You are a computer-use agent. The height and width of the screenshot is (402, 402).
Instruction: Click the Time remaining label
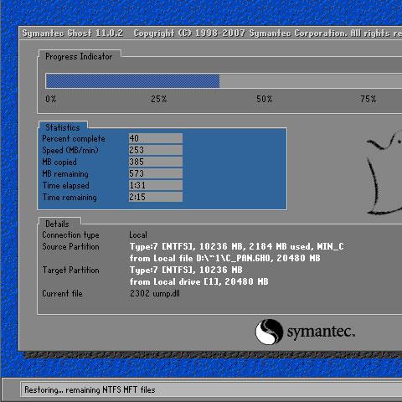pyautogui.click(x=70, y=197)
